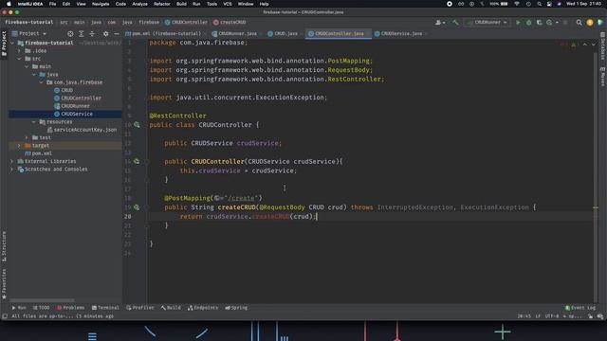Toggle the Favorites side panel

(x=4, y=284)
